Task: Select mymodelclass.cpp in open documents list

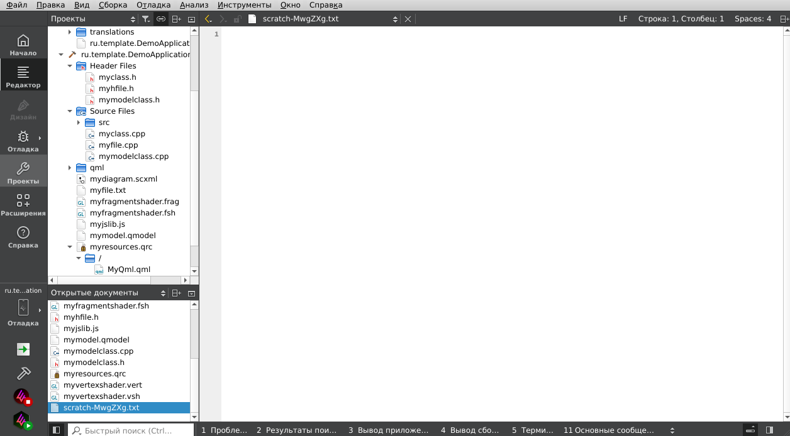Action: [x=98, y=351]
